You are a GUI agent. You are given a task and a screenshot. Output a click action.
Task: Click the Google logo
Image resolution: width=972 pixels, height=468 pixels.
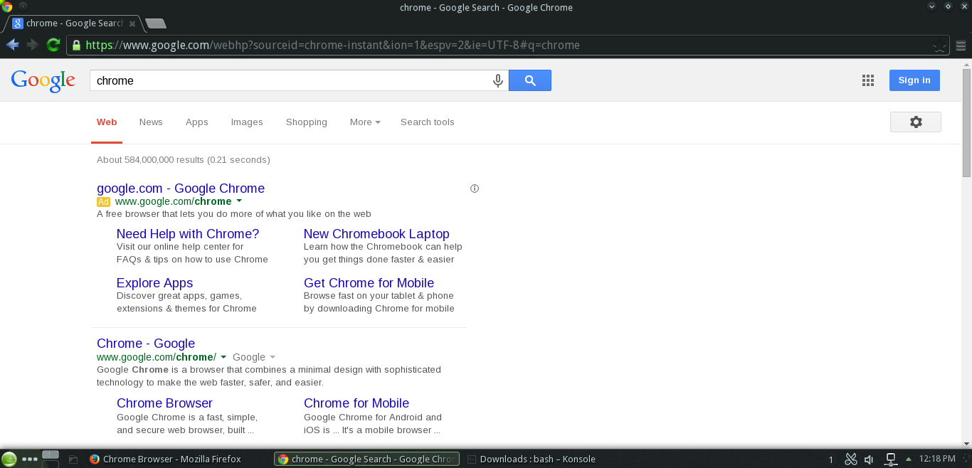pos(43,80)
